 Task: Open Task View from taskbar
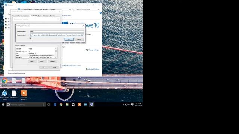pyautogui.click(x=49, y=105)
